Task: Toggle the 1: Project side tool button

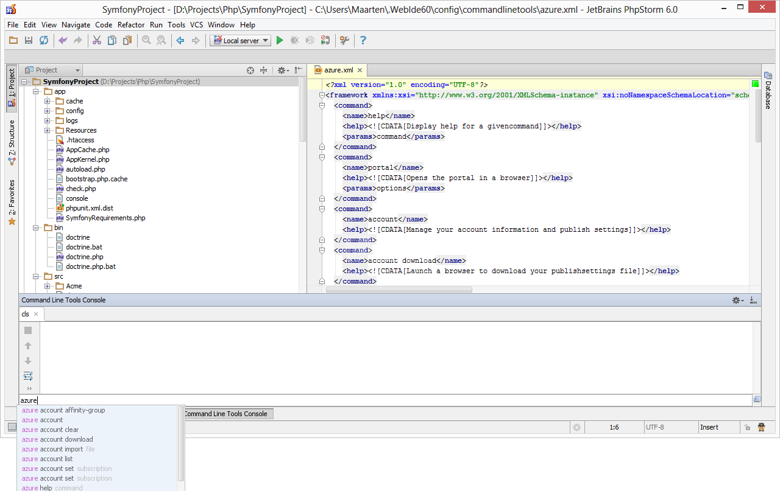Action: (12, 88)
